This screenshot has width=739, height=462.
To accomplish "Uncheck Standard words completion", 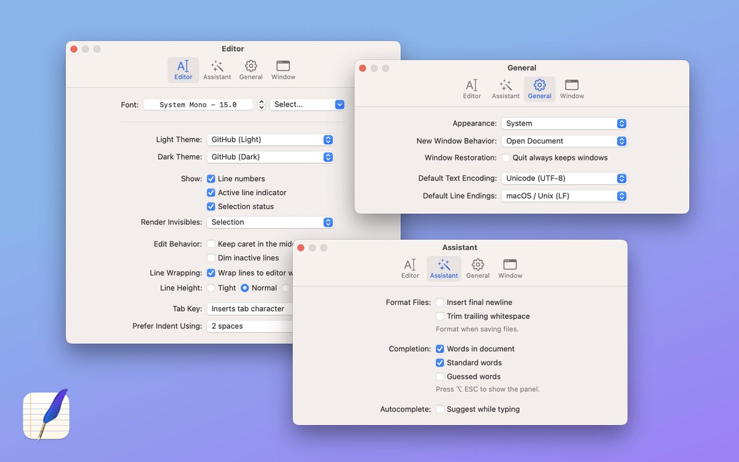I will click(x=440, y=363).
